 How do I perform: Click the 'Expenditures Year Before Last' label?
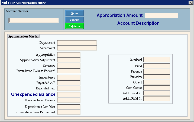point(35,112)
